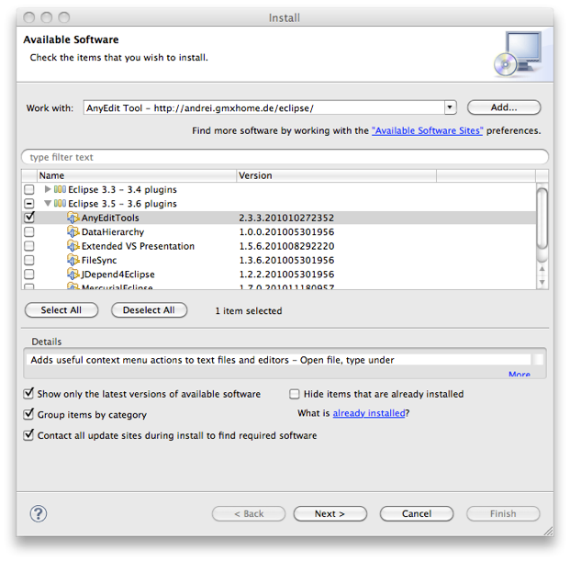This screenshot has height=561, width=570.
Task: Check the Extended VS Presentation checkbox
Action: pos(29,246)
